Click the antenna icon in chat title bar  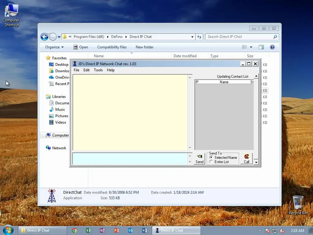[x=75, y=64]
